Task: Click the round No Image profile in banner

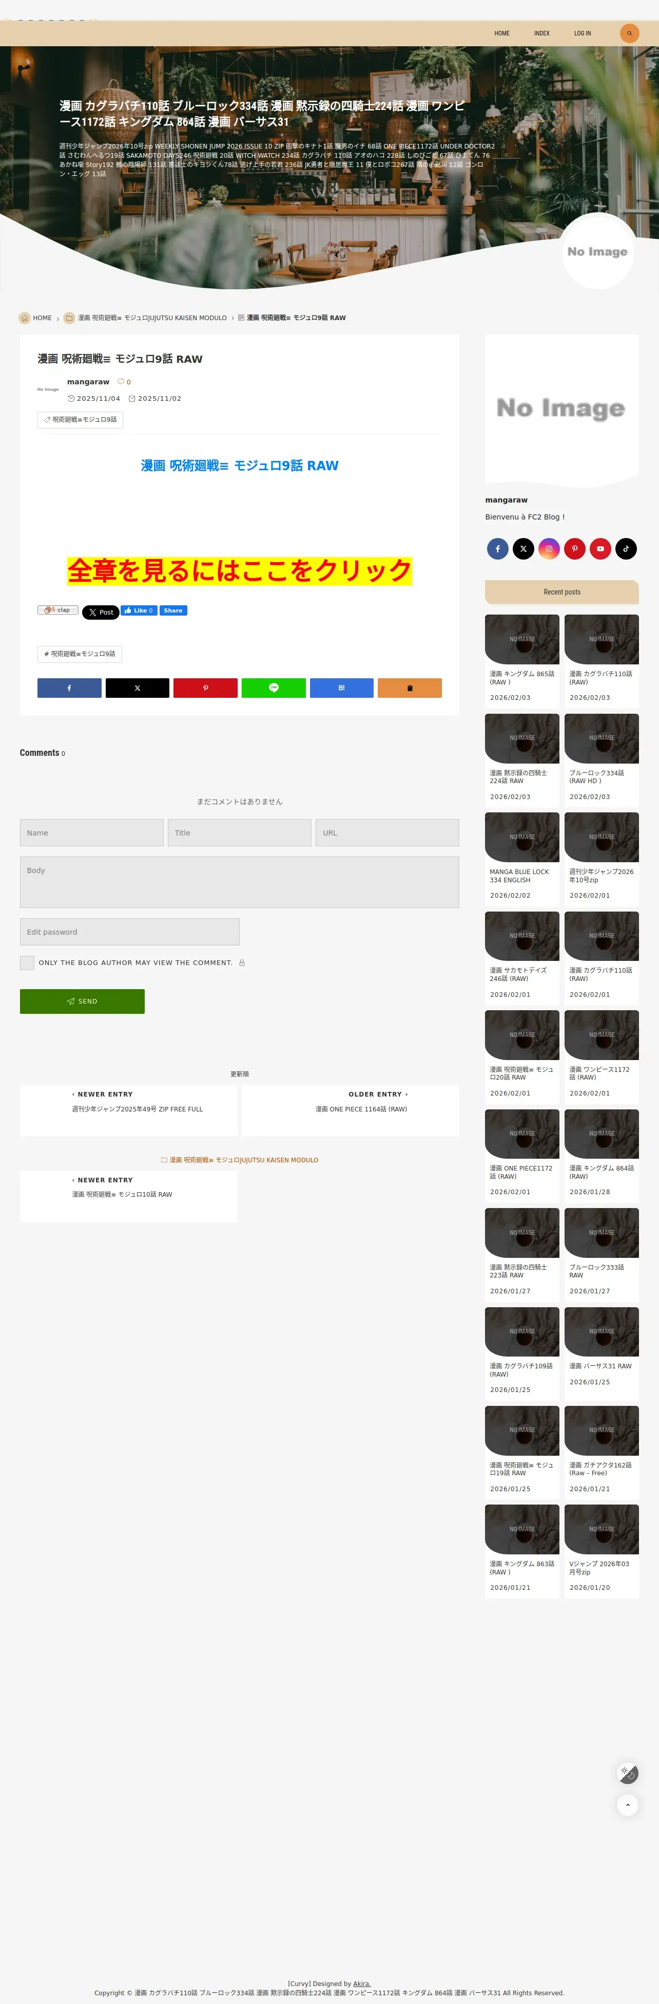Action: 597,251
